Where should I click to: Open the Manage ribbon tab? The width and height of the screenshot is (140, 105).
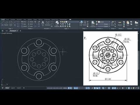pyautogui.click(x=30, y=20)
